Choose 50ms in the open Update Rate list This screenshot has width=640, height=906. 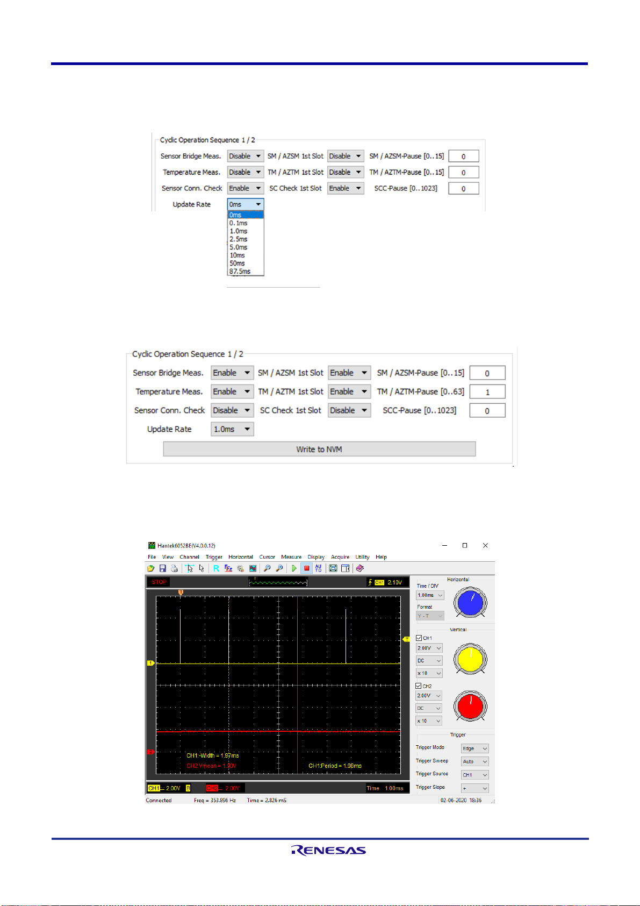[246, 263]
